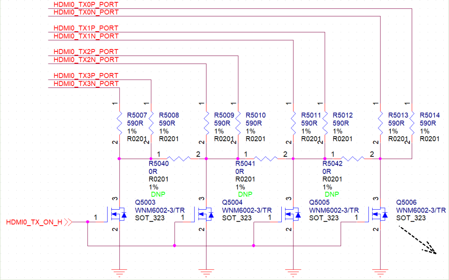Select the HDMI0_TX3N_PORT net label

pyautogui.click(x=86, y=84)
